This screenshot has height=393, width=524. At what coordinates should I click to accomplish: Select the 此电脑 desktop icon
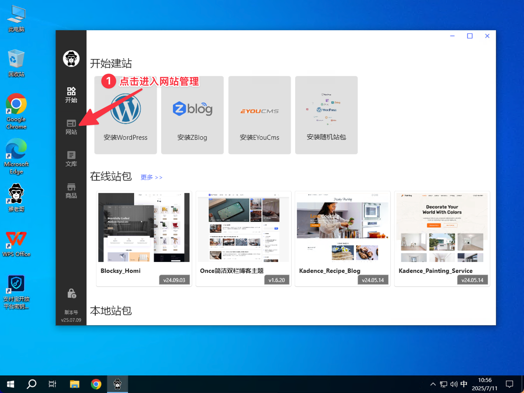point(16,18)
